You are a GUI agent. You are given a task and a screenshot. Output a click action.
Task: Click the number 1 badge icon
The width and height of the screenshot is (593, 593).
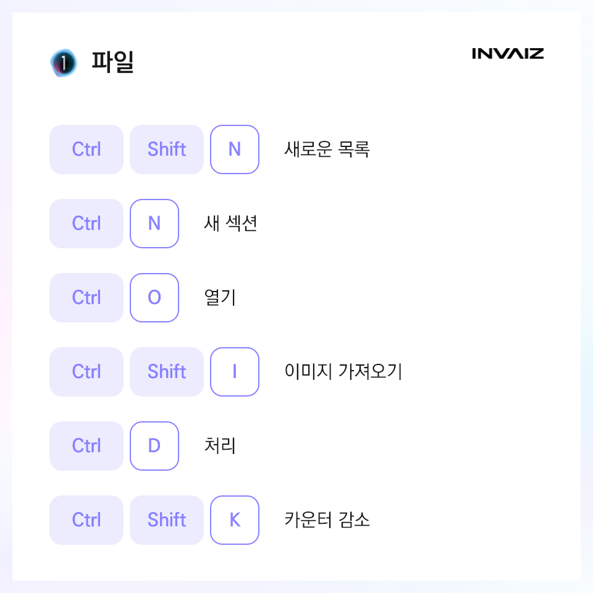64,63
